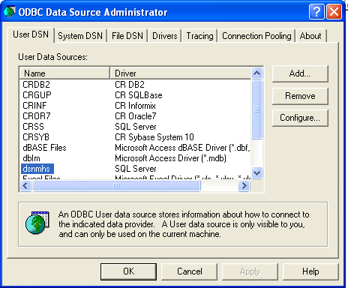This screenshot has height=288, width=348.
Task: Click the title bar question mark help button
Action: [x=316, y=12]
